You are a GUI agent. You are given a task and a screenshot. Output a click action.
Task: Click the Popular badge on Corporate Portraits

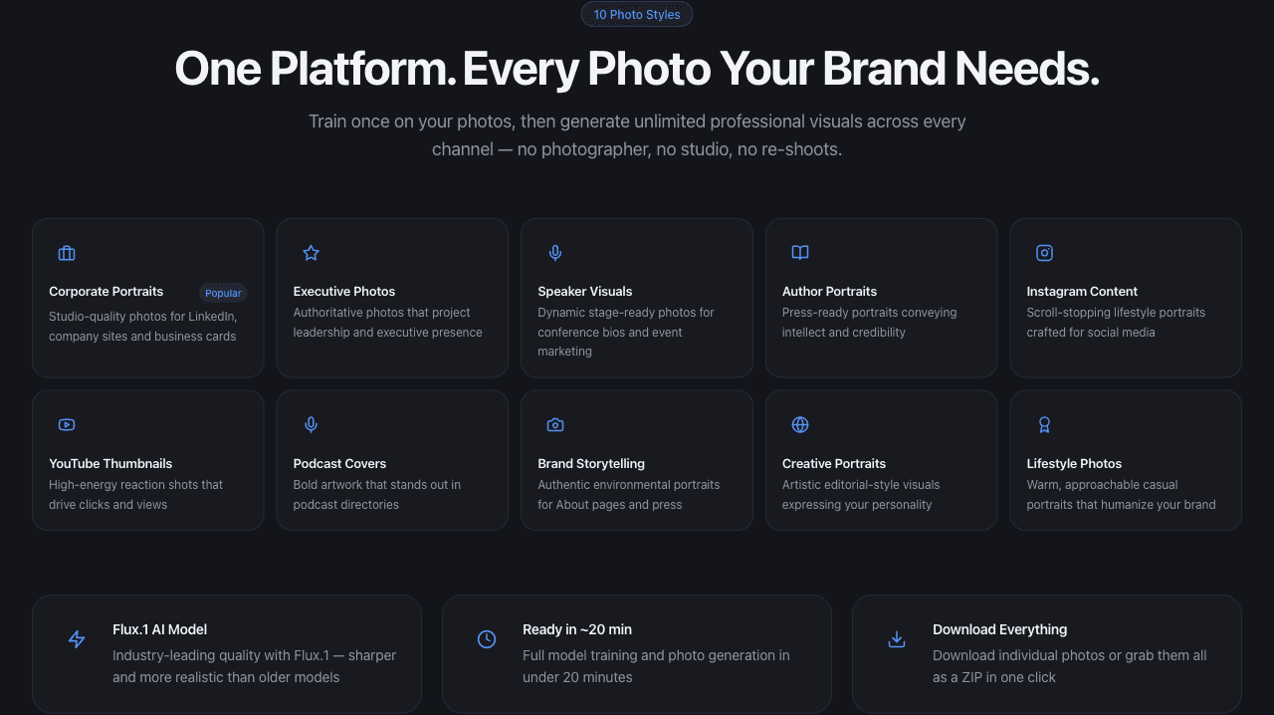click(x=223, y=293)
